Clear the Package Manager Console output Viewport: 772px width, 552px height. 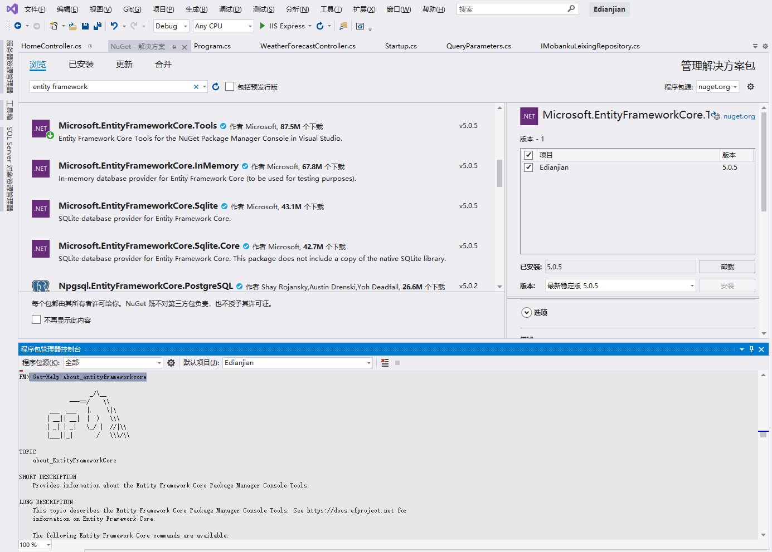click(385, 363)
